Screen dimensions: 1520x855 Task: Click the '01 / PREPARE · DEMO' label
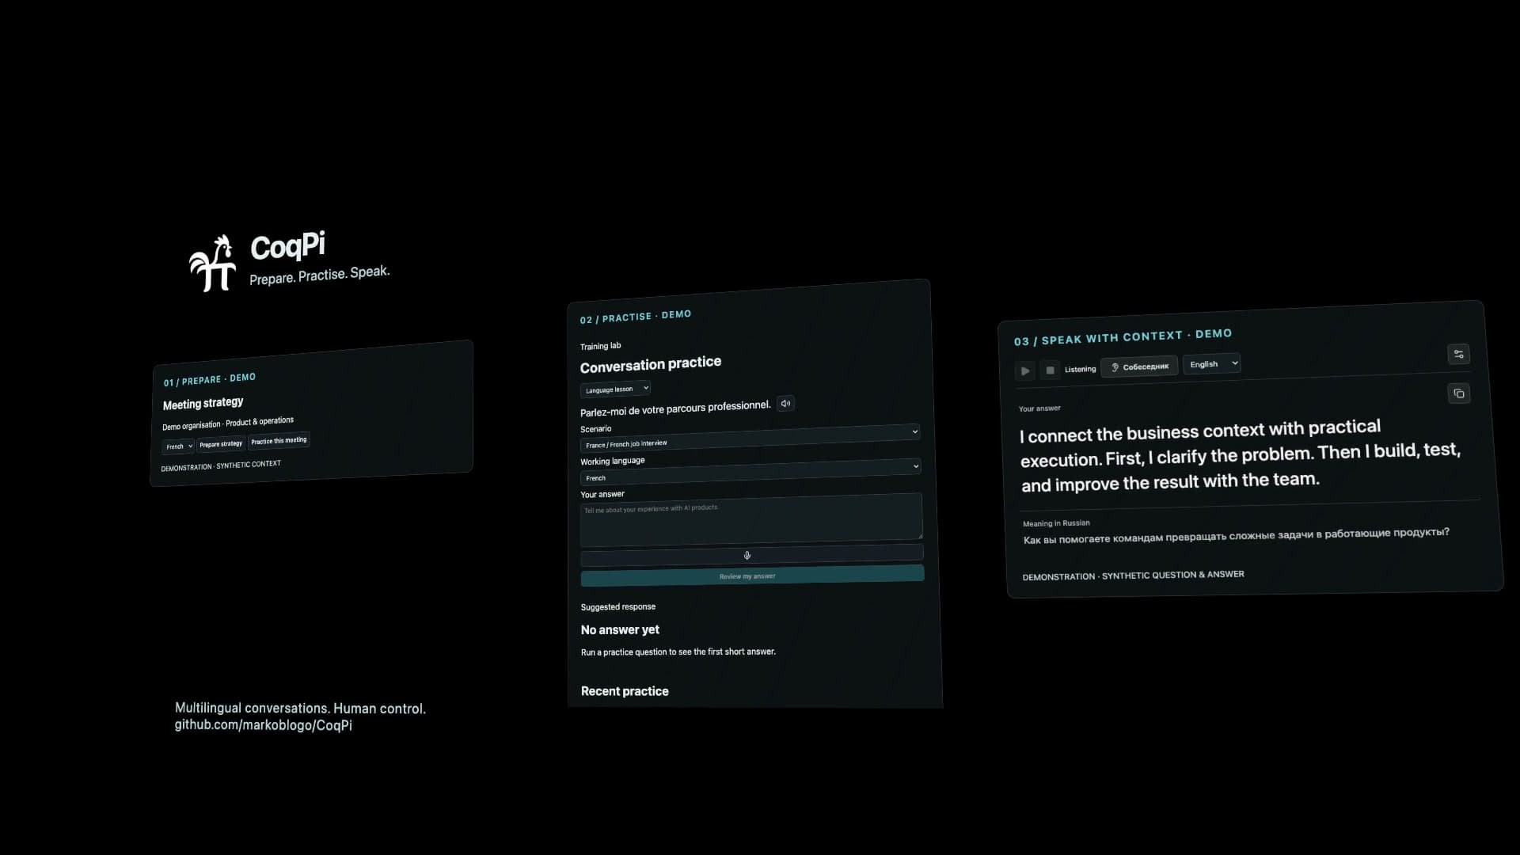209,379
